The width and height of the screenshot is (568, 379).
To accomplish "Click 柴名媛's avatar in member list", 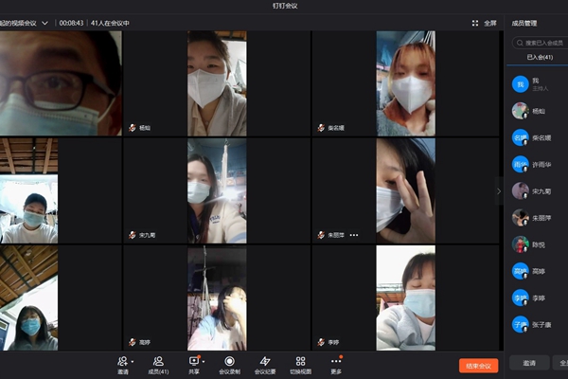I will (520, 137).
